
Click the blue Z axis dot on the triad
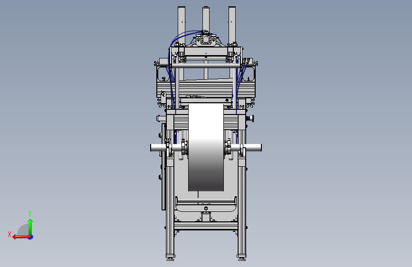point(31,237)
